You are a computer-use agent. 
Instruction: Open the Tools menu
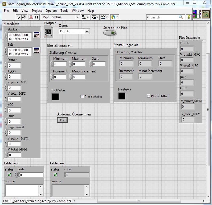[x=64, y=11]
